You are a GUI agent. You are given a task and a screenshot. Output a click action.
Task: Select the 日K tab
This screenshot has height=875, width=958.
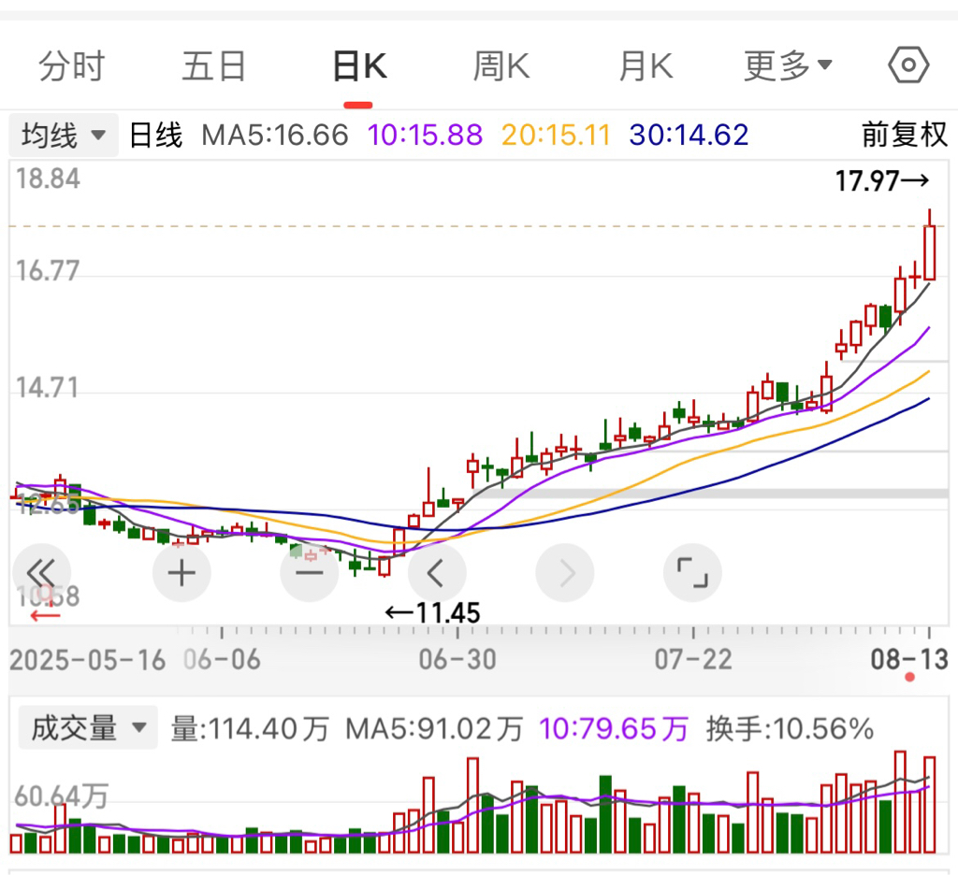coord(360,65)
